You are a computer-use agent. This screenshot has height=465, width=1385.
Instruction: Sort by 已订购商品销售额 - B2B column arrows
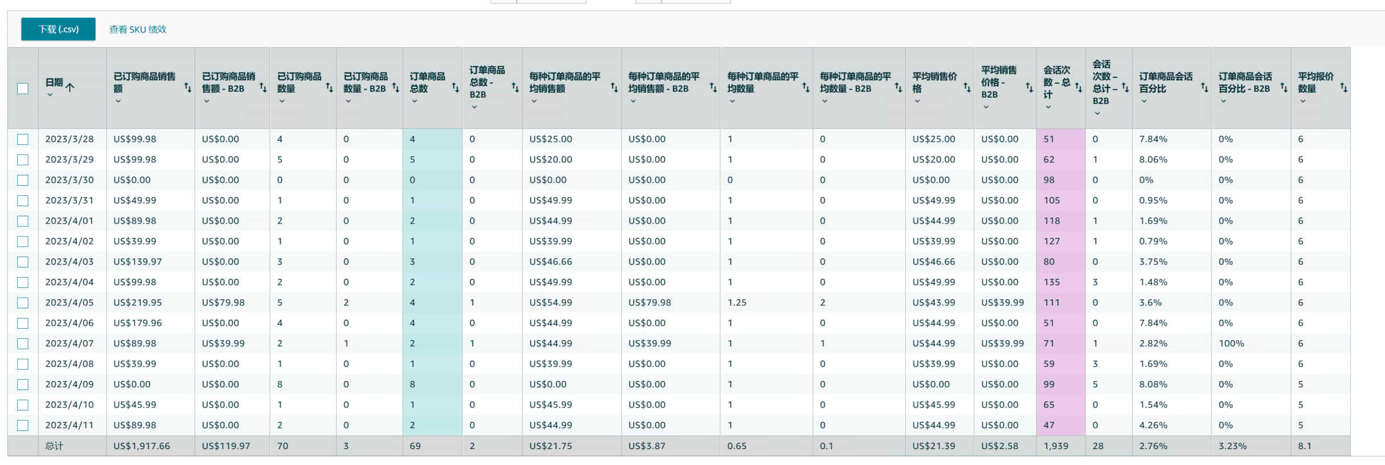point(263,87)
